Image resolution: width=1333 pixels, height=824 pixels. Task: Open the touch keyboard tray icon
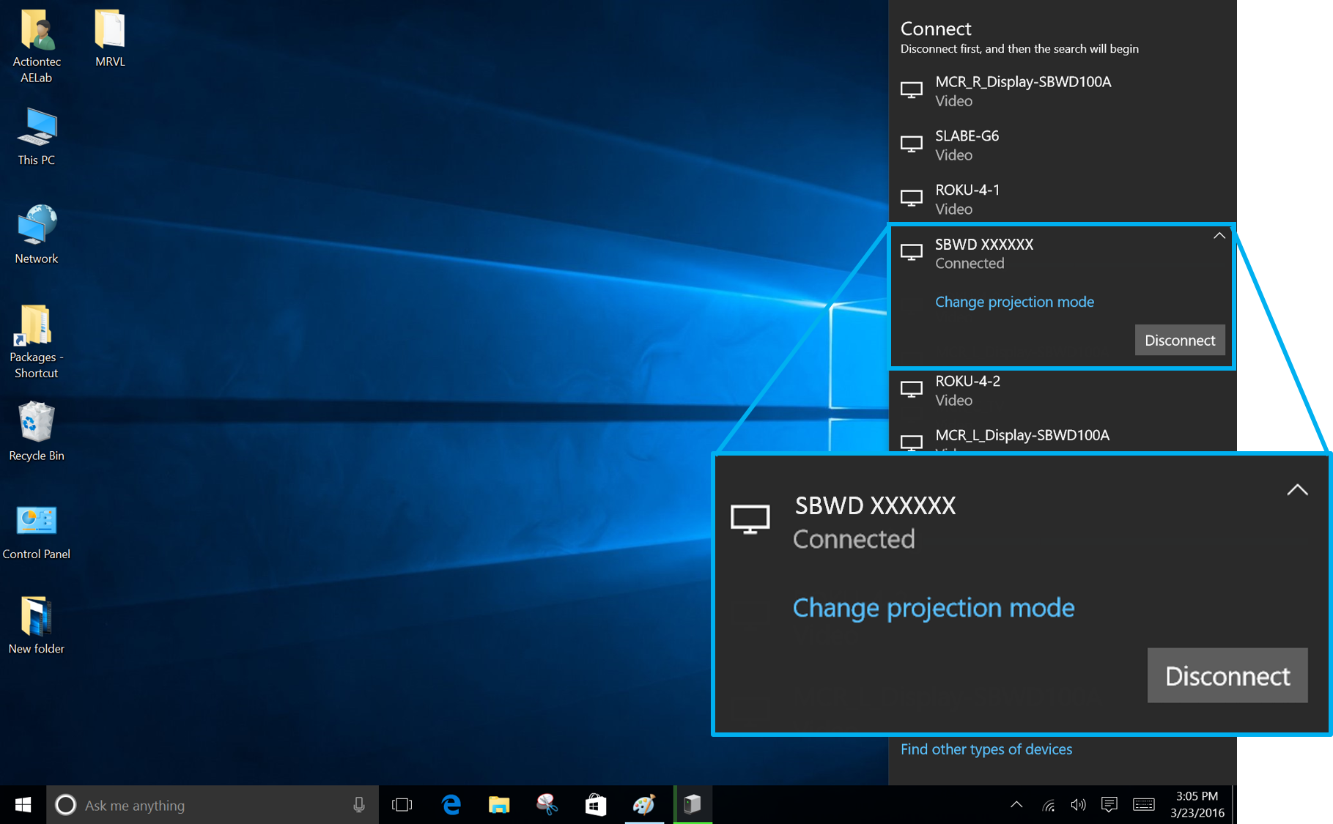pos(1143,805)
